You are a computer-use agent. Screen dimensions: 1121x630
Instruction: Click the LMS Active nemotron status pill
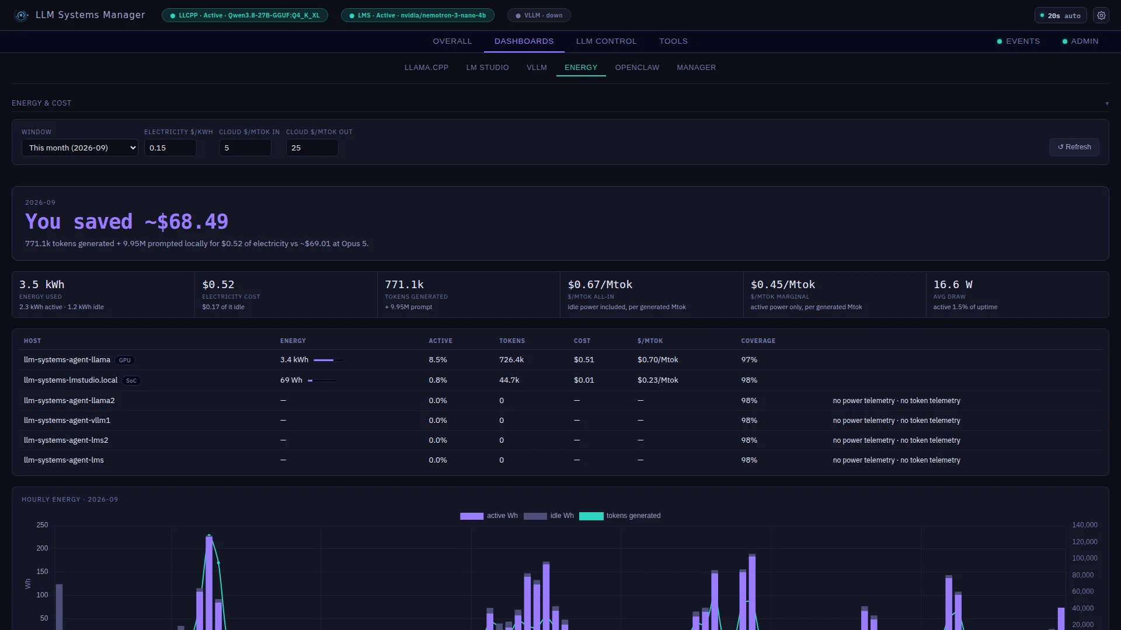417,16
